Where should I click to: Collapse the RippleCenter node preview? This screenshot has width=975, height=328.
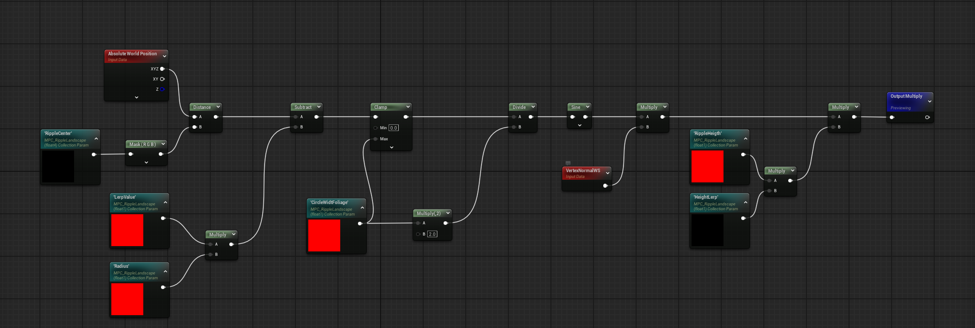96,139
